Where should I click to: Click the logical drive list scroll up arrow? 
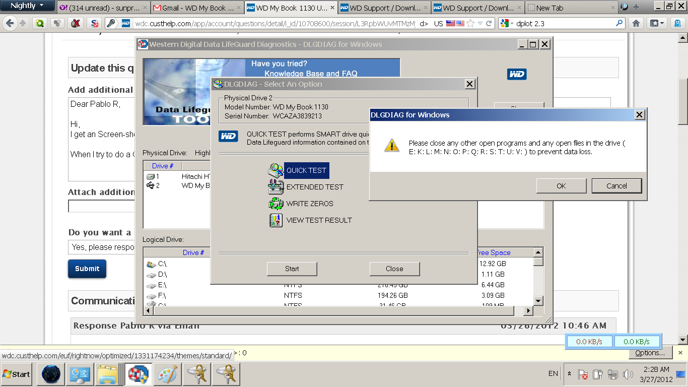(538, 252)
